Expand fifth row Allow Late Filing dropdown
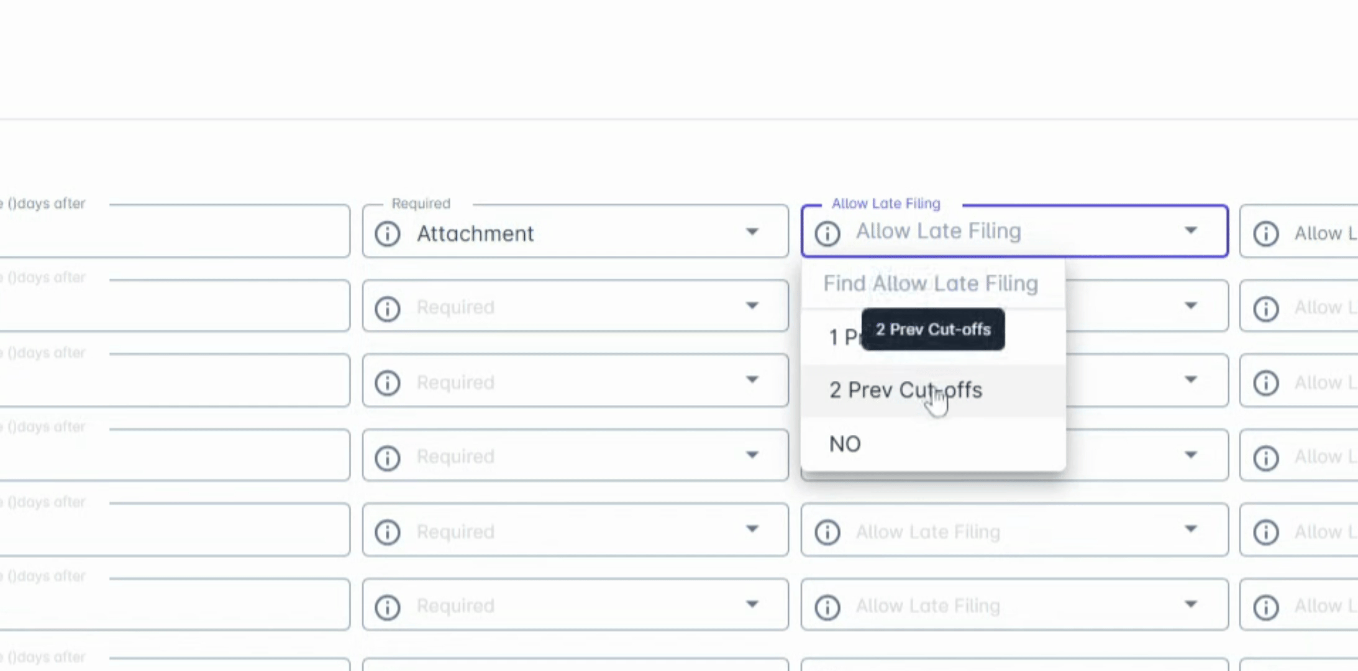The height and width of the screenshot is (671, 1358). 1190,529
